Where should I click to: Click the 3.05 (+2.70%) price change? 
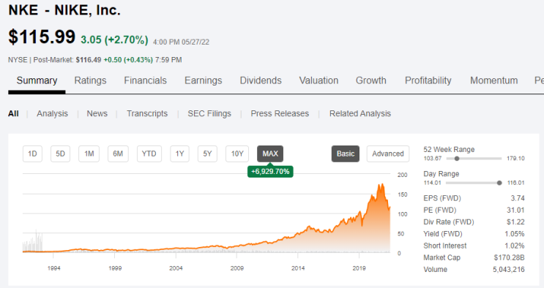tap(114, 40)
